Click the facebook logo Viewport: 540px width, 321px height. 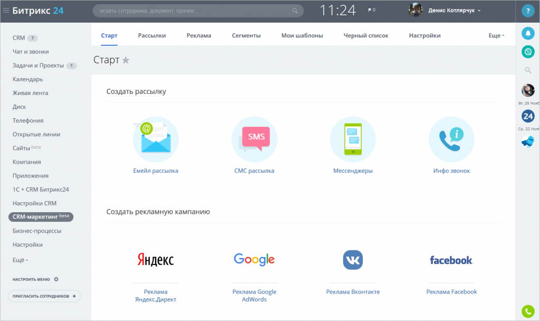[451, 260]
